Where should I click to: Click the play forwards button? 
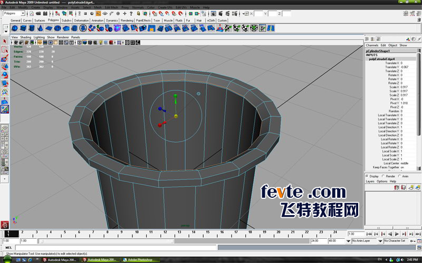point(397,234)
